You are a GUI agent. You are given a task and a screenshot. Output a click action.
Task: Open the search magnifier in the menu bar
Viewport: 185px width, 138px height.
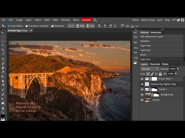[x=95, y=20]
